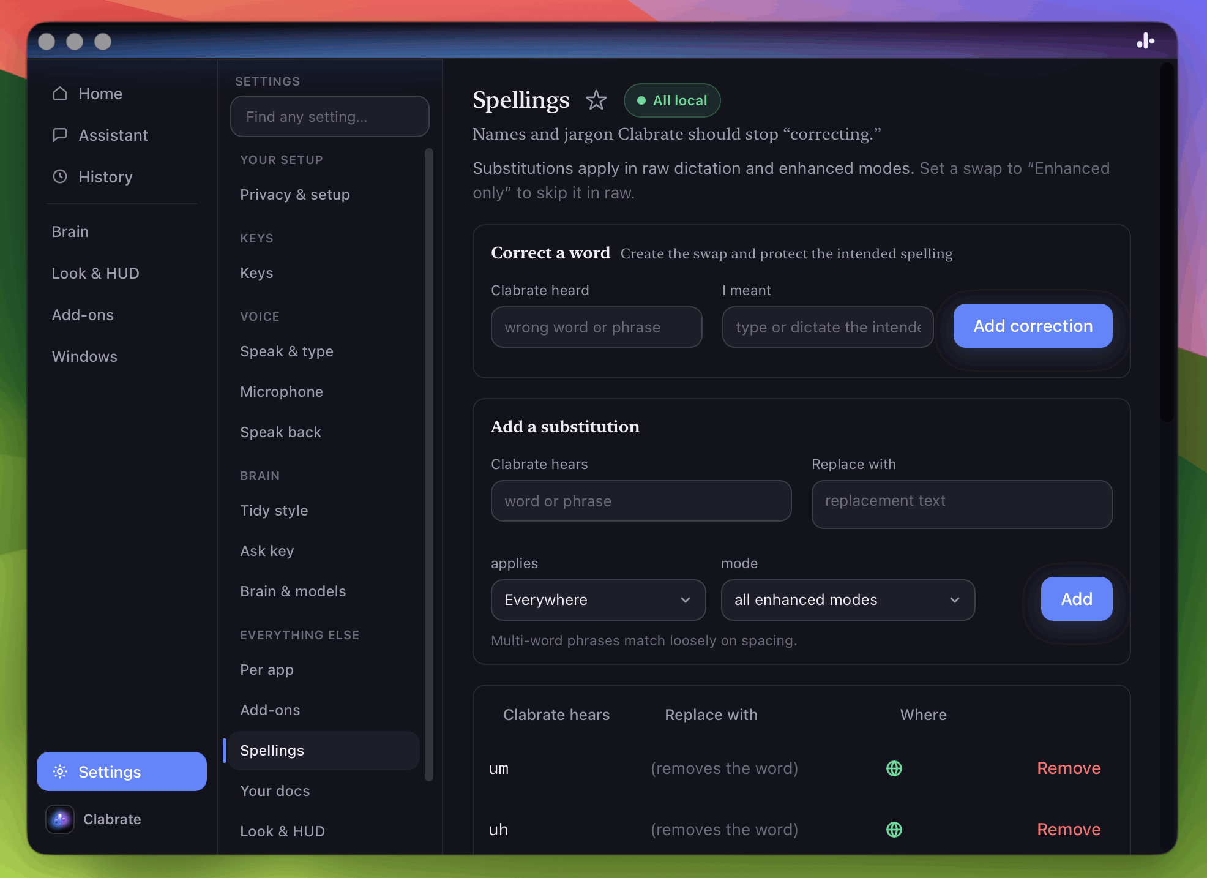Image resolution: width=1207 pixels, height=878 pixels.
Task: Remove the um substitution
Action: pos(1069,768)
